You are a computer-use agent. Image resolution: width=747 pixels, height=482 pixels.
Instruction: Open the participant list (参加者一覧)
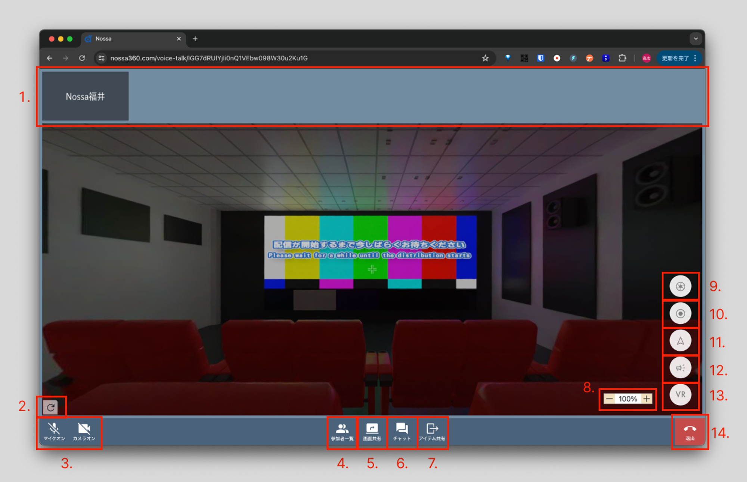[x=342, y=432]
